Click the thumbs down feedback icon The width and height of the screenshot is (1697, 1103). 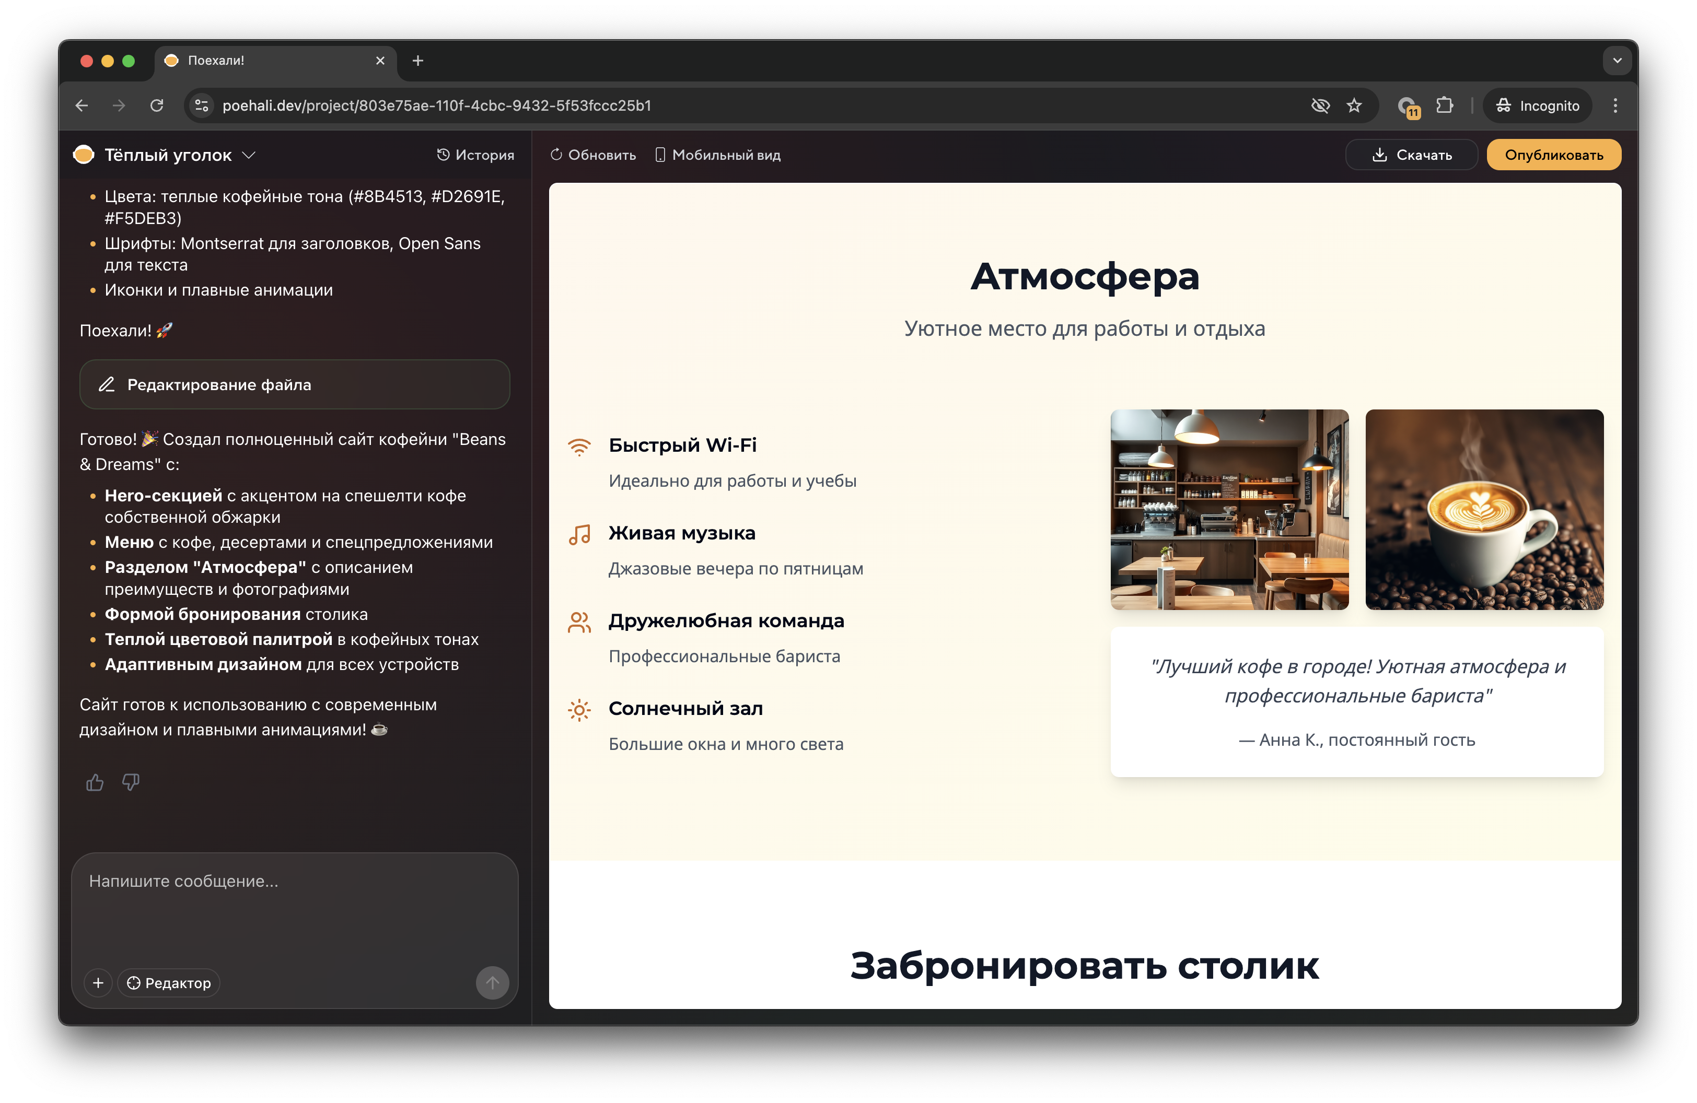pyautogui.click(x=131, y=782)
